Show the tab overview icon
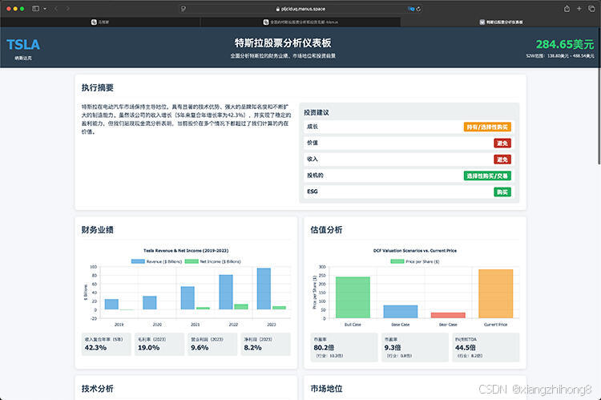The image size is (601, 400). click(x=591, y=9)
